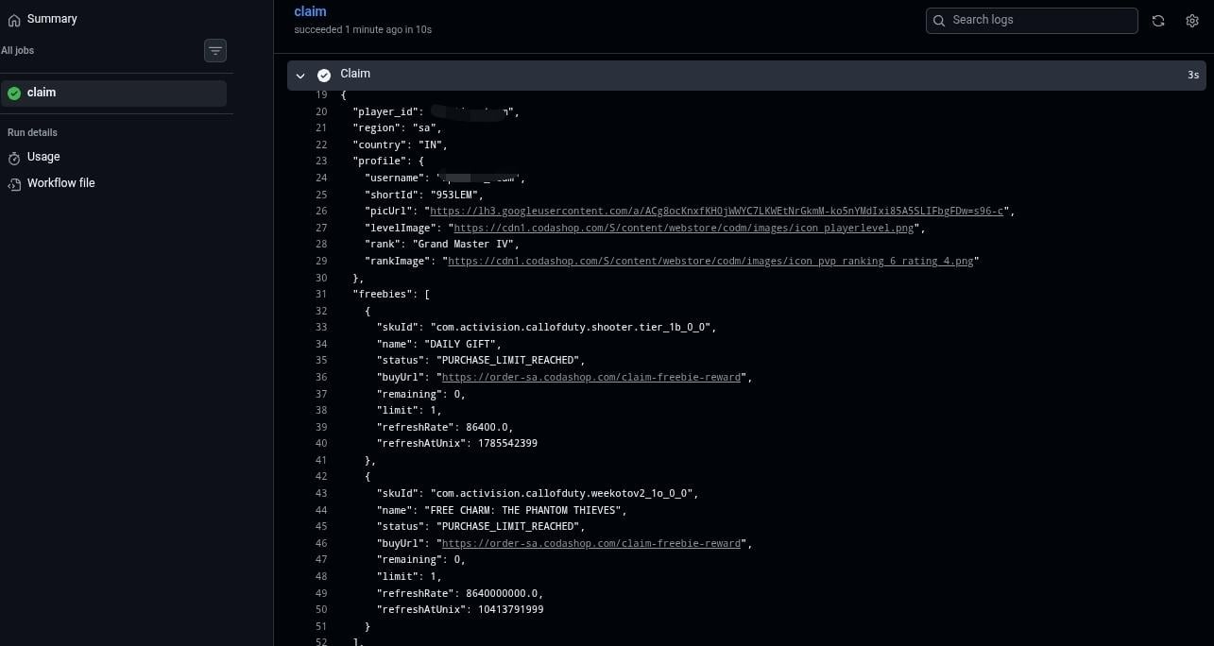Click the "rank": "Grand Master IV" line
Screen dimensions: 1214x646
pos(442,244)
